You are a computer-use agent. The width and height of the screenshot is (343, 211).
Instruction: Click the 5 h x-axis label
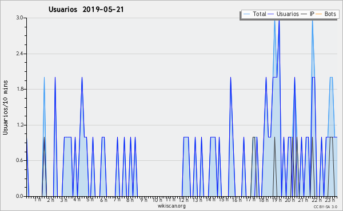tap(90, 200)
